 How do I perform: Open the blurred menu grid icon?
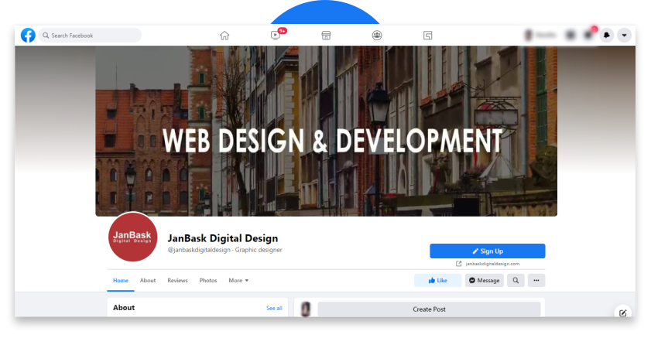[x=570, y=36]
